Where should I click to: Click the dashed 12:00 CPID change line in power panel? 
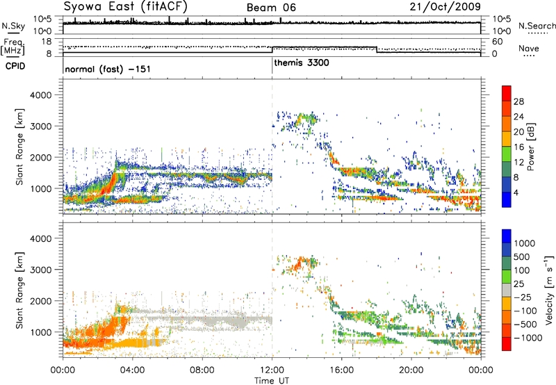[x=272, y=147]
